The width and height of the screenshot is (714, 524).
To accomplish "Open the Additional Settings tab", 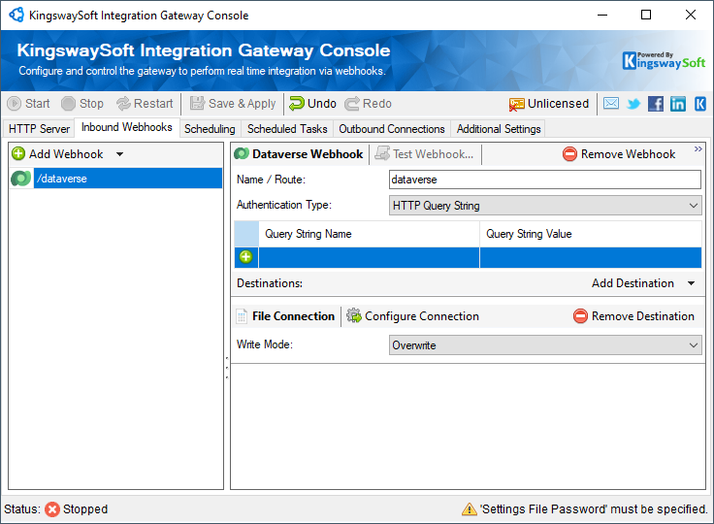I will (x=499, y=129).
